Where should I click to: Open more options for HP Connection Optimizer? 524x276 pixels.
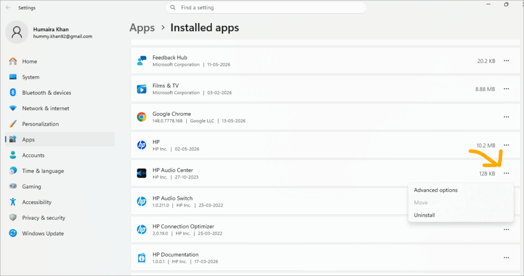click(506, 229)
